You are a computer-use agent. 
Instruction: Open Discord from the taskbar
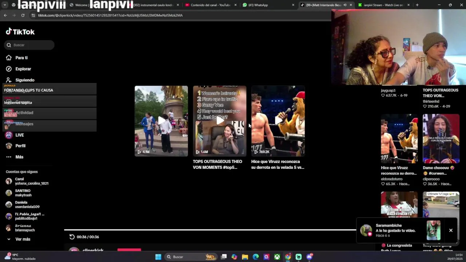coord(309,257)
